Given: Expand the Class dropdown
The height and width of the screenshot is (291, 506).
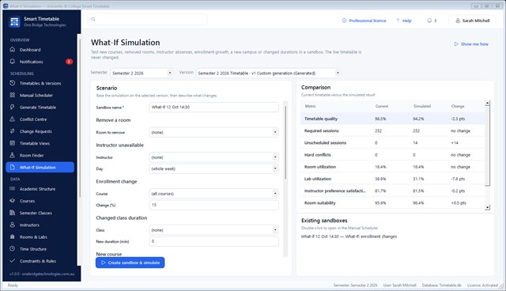Looking at the screenshot, I should (214, 230).
